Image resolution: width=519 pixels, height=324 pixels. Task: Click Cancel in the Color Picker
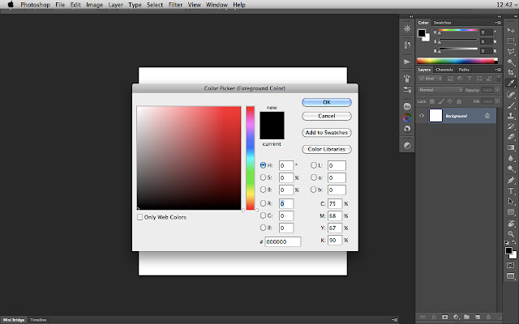[327, 116]
